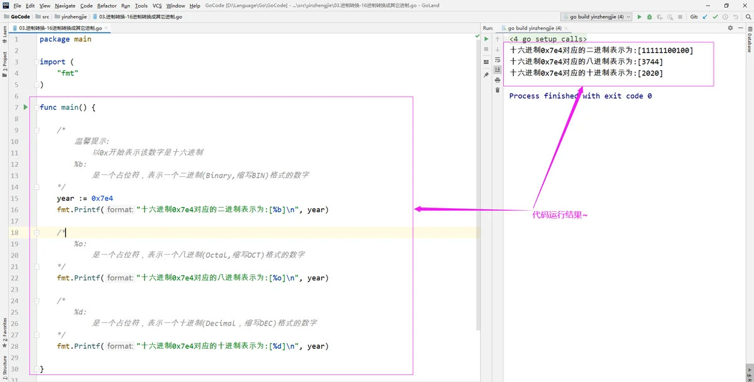Viewport: 754px width, 382px height.
Task: Open the Code menu
Action: coord(87,6)
